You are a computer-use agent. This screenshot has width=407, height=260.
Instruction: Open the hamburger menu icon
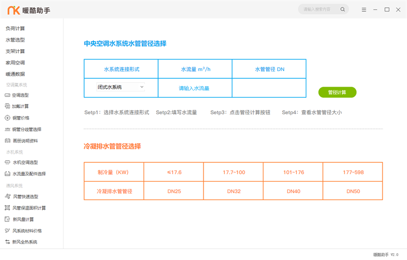[364, 9]
